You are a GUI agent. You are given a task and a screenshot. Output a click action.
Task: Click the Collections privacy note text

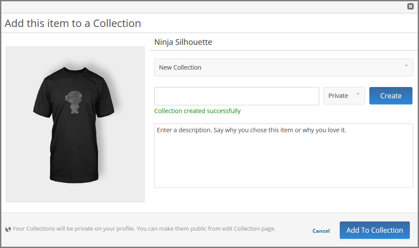pos(144,228)
